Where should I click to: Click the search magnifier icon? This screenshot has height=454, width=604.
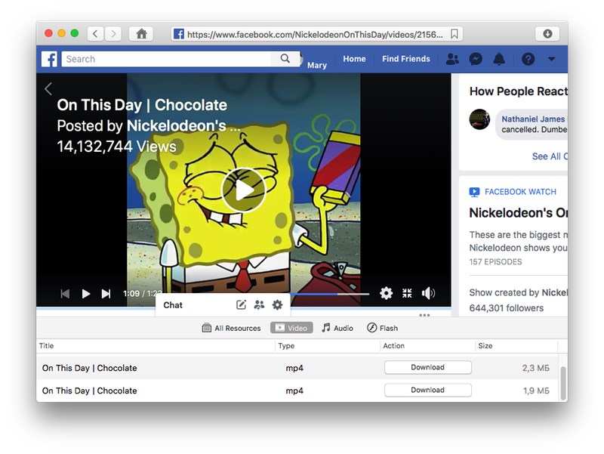tap(285, 59)
